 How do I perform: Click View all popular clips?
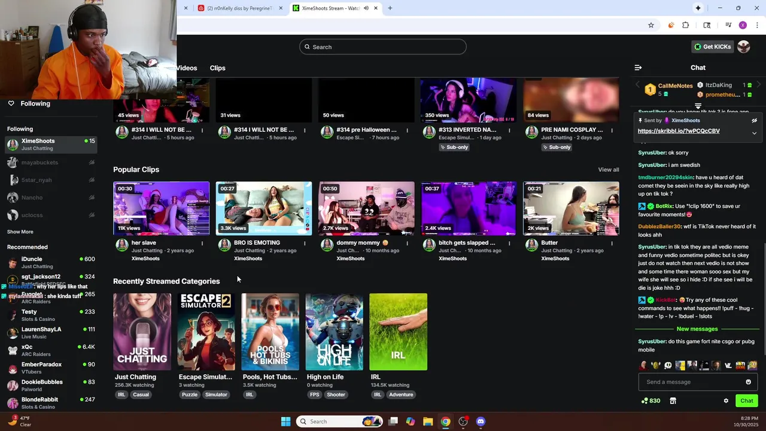pos(609,170)
